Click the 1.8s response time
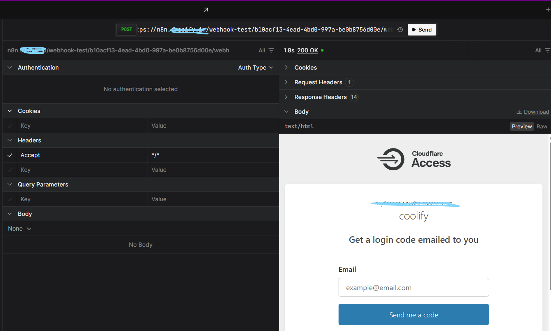The height and width of the screenshot is (331, 551). point(289,51)
